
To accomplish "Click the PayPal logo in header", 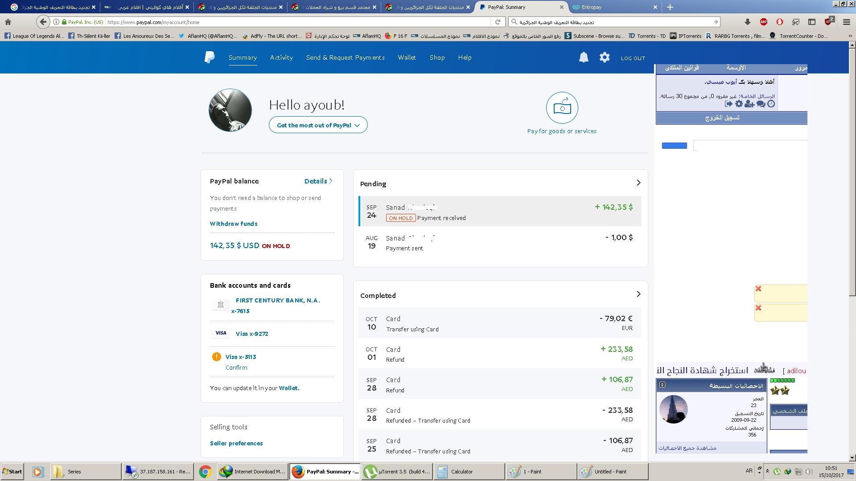I will tap(210, 57).
